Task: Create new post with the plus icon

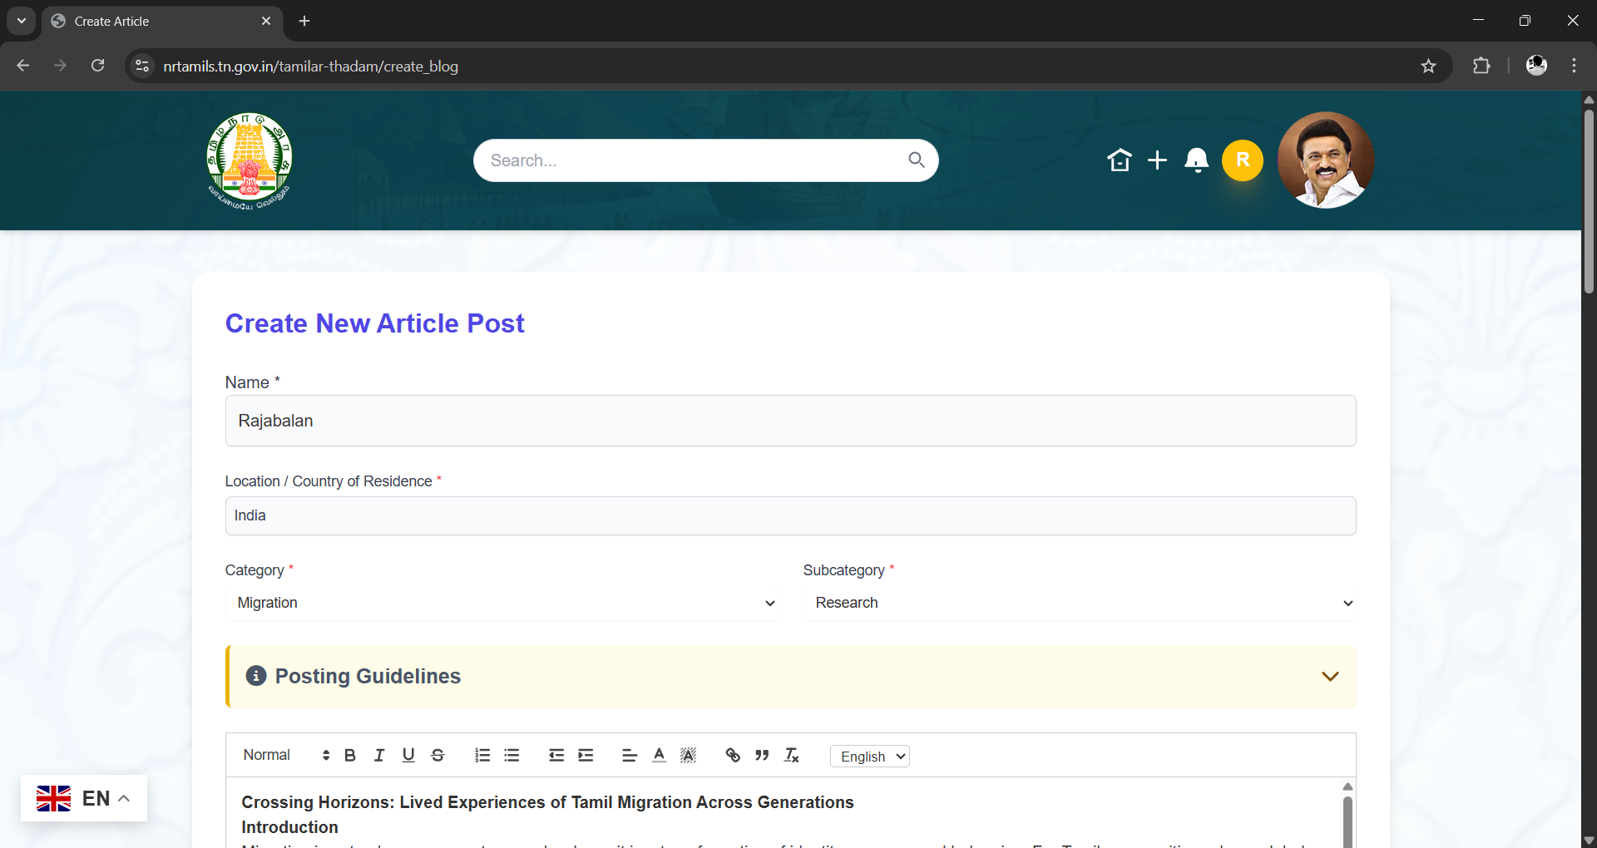Action: (x=1157, y=160)
